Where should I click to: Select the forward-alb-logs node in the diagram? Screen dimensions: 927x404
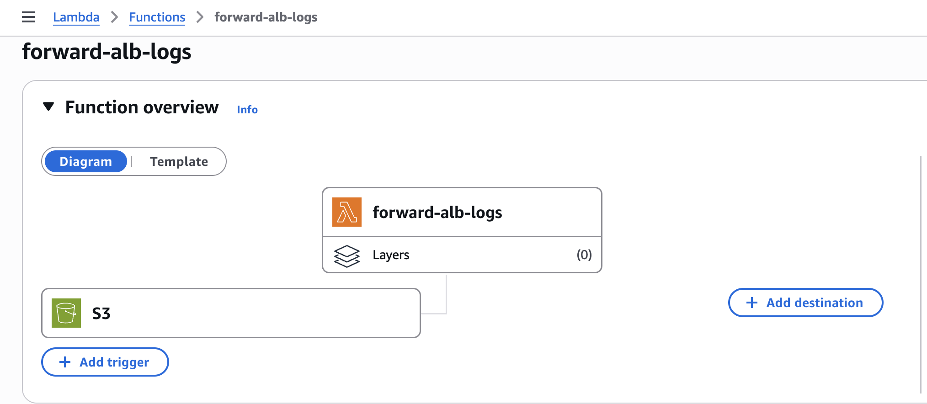tap(462, 212)
